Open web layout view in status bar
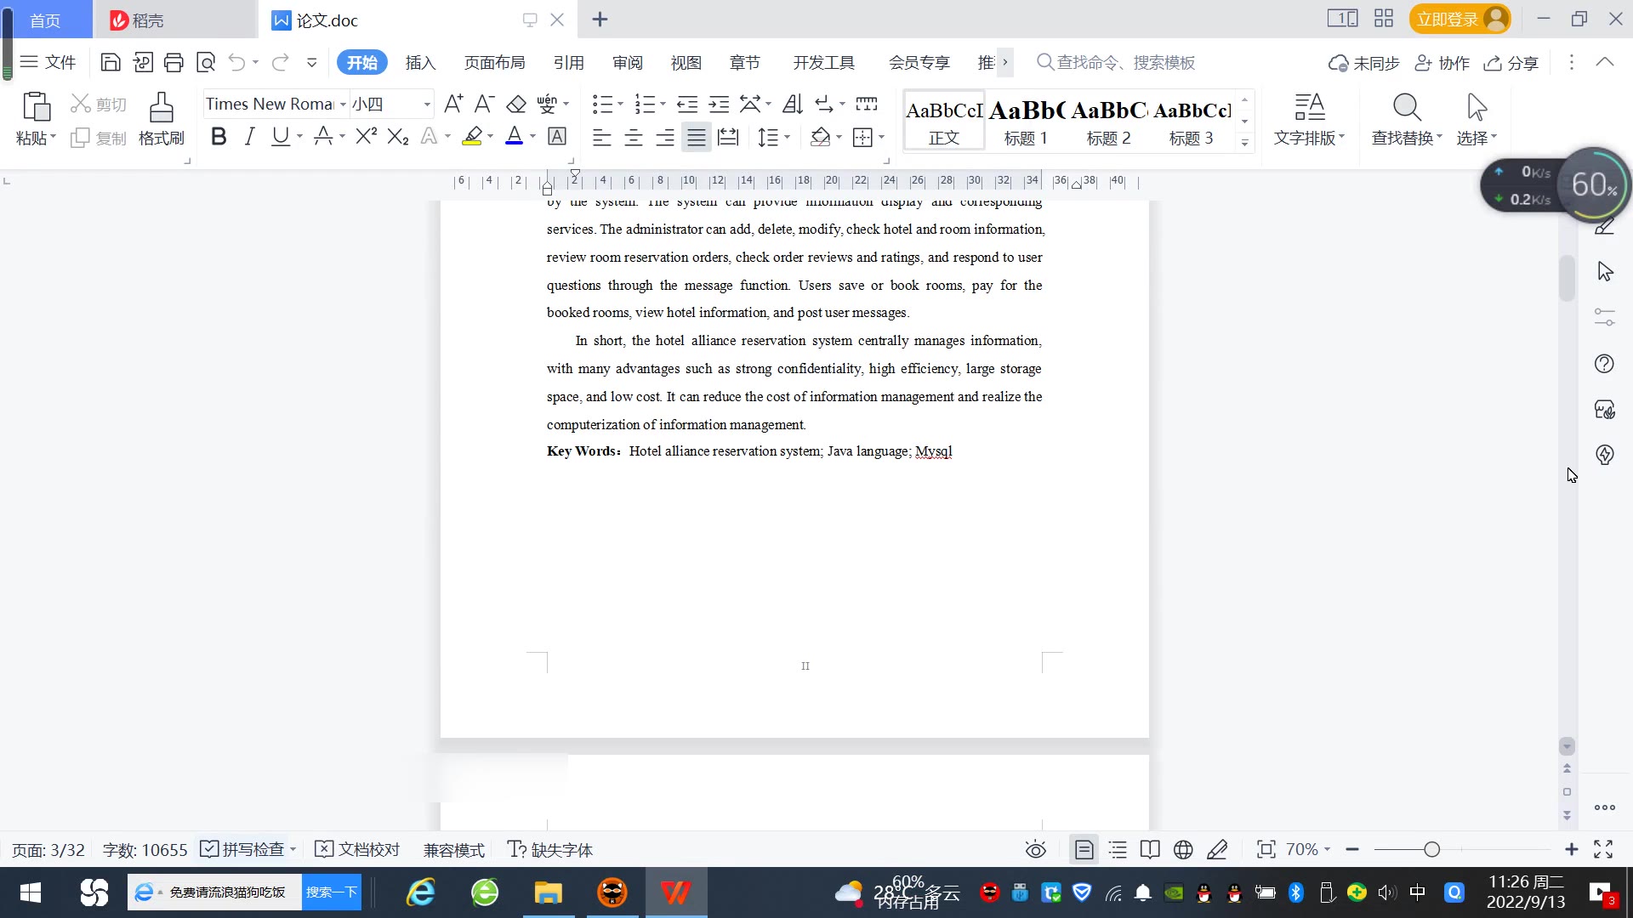 click(1183, 849)
